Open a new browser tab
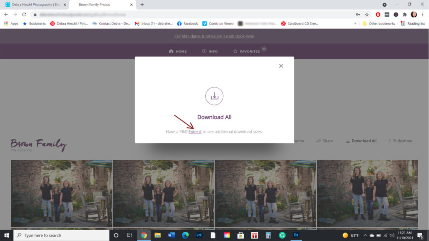This screenshot has width=429, height=241. point(142,5)
